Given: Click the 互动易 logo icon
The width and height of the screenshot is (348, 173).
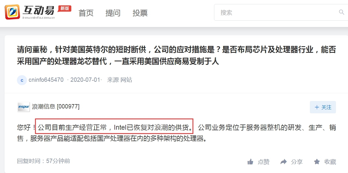Looking at the screenshot, I should (x=12, y=12).
